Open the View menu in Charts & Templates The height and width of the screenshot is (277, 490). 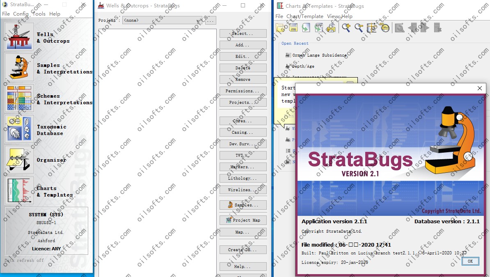333,16
